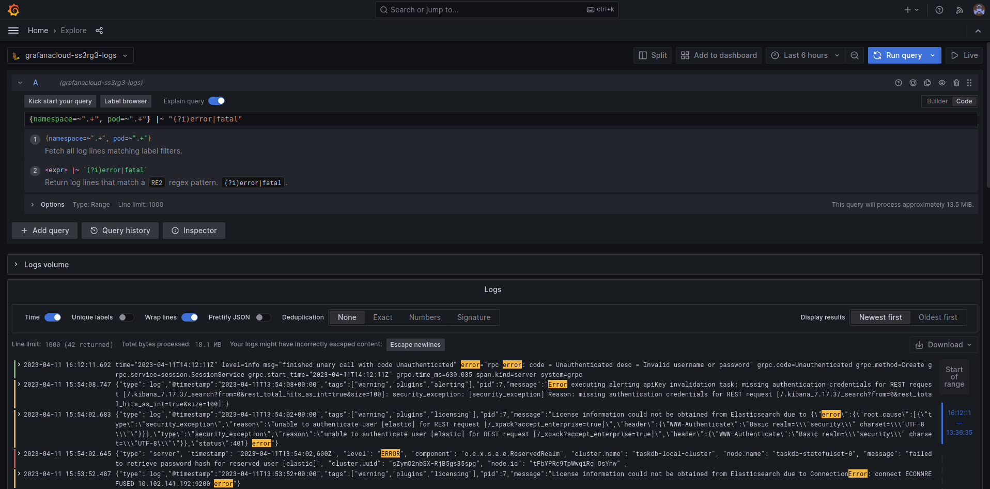Click the 'Line limit: 1000' option text
This screenshot has height=489, width=990.
141,205
